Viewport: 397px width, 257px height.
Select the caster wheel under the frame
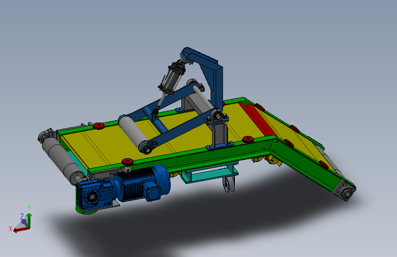tap(229, 184)
